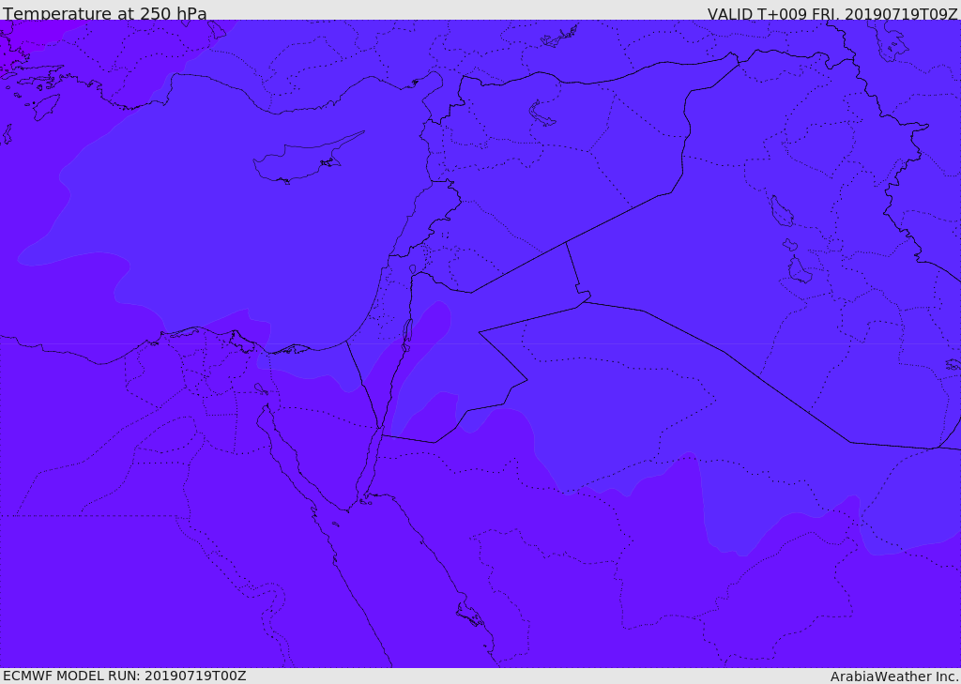Viewport: 961px width, 684px height.
Task: Click the 'ArabiaWeather Inc' credit text
Action: pyautogui.click(x=894, y=676)
